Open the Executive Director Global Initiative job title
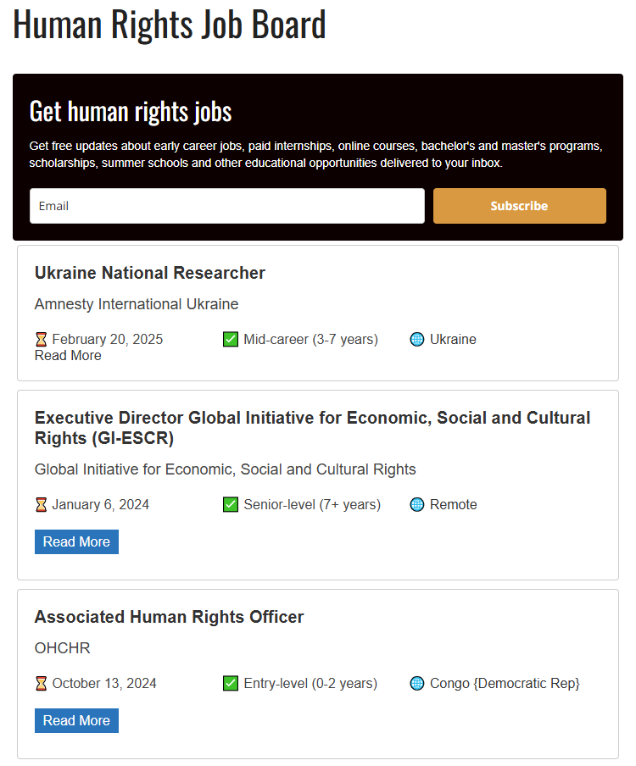 312,428
